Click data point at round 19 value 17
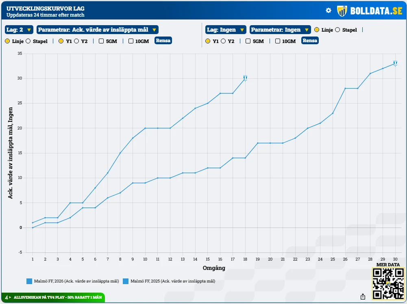This screenshot has width=407, height=304. click(258, 143)
